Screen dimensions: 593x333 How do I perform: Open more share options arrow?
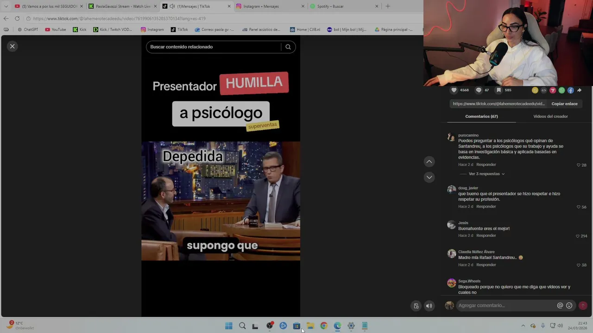(x=579, y=90)
